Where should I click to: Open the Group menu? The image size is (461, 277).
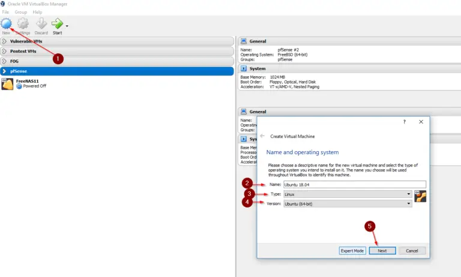point(20,12)
